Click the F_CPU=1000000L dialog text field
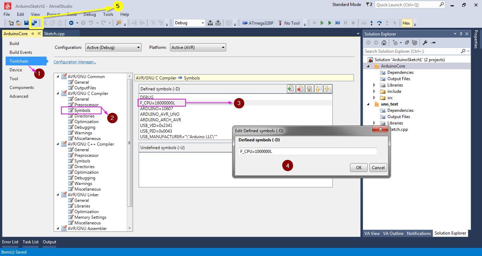This screenshot has height=256, width=482. [x=308, y=151]
